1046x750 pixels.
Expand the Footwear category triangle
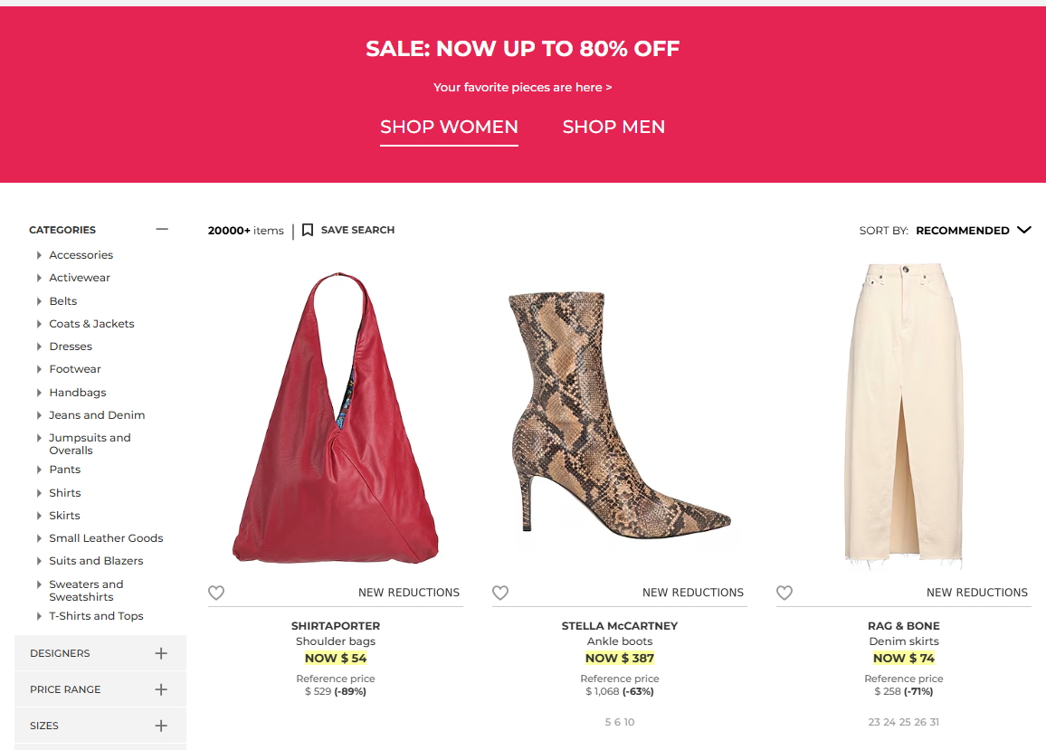[x=39, y=369]
